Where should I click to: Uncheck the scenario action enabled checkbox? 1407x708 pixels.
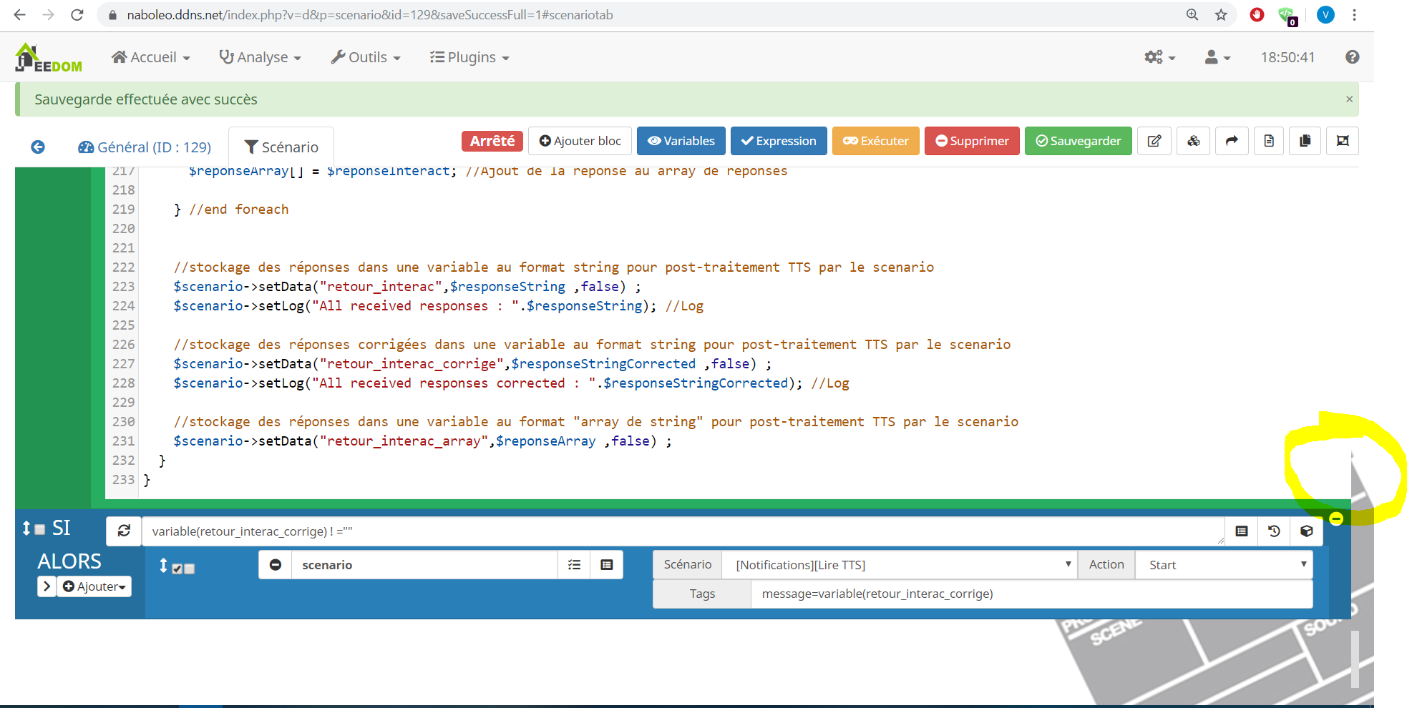177,569
